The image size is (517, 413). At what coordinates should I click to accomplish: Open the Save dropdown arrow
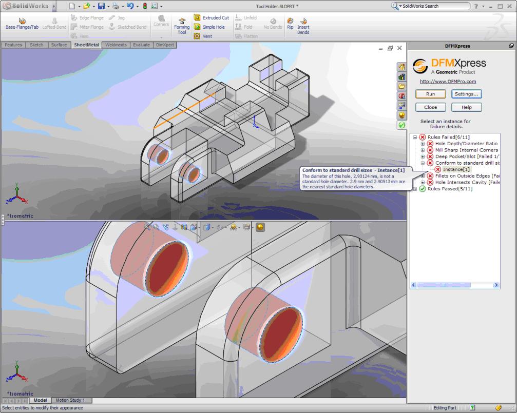108,6
